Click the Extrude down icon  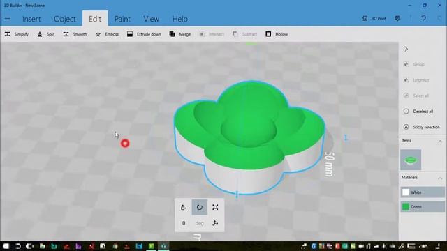pos(130,34)
